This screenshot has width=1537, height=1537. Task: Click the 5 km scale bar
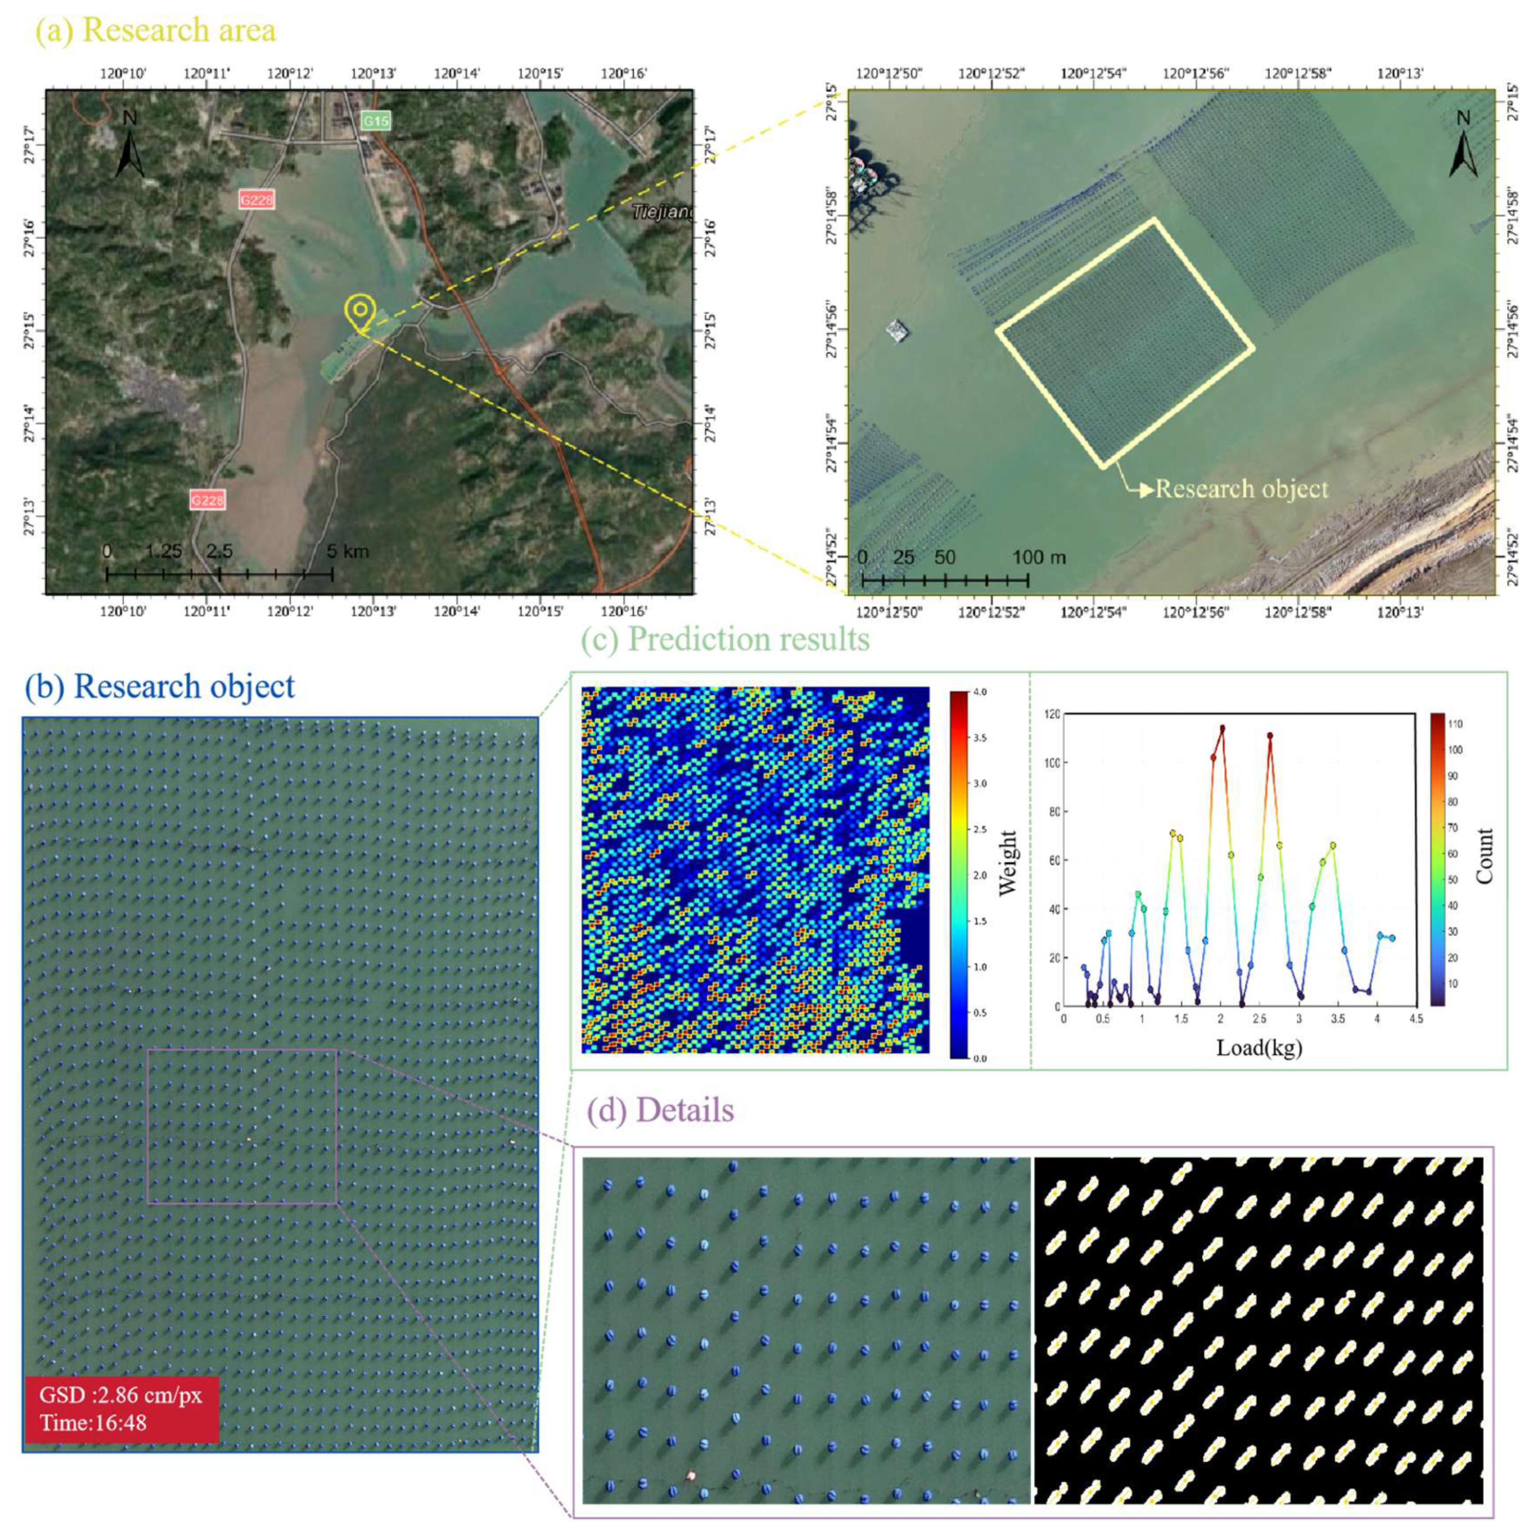pyautogui.click(x=219, y=572)
